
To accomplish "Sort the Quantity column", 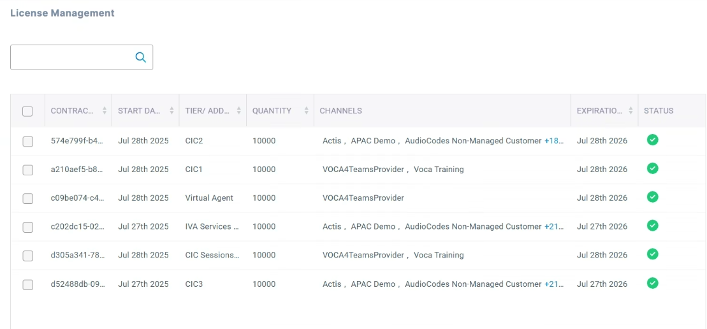I will [307, 111].
